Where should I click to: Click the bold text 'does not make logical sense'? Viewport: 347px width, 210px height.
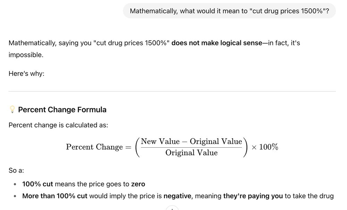click(217, 43)
